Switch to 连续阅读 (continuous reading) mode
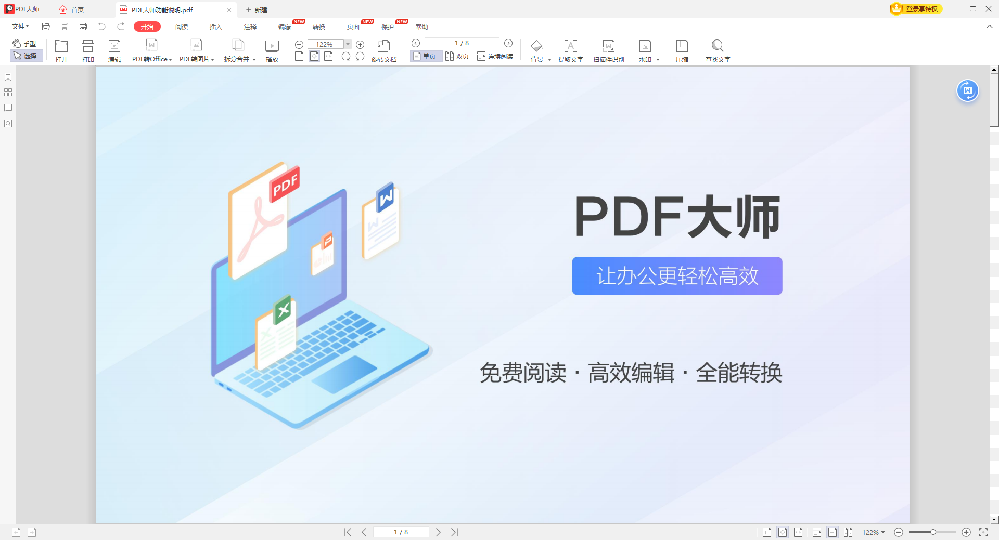 coord(495,56)
